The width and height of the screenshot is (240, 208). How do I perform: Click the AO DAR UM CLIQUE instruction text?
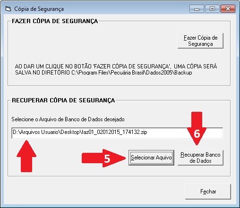[116, 69]
